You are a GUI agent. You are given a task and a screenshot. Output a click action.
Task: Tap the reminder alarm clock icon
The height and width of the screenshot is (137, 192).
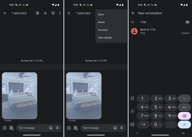point(53,13)
